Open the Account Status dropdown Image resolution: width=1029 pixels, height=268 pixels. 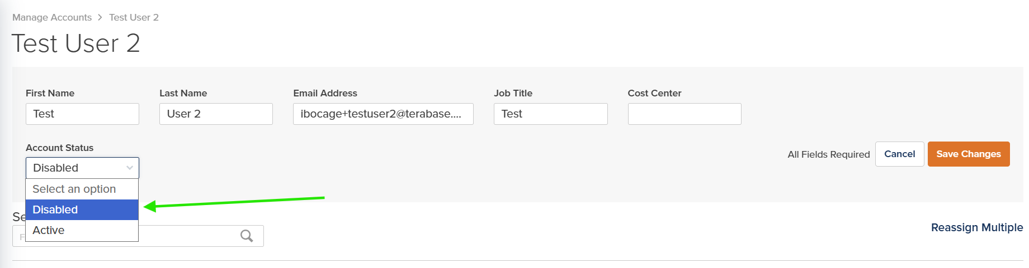pos(82,168)
